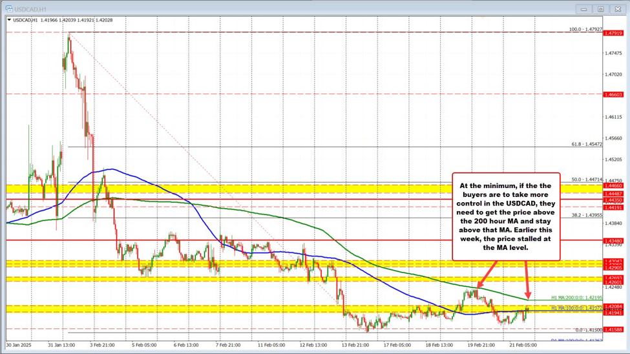
Task: Click the 7 Feb 21:00 time axis label
Action: [228, 345]
